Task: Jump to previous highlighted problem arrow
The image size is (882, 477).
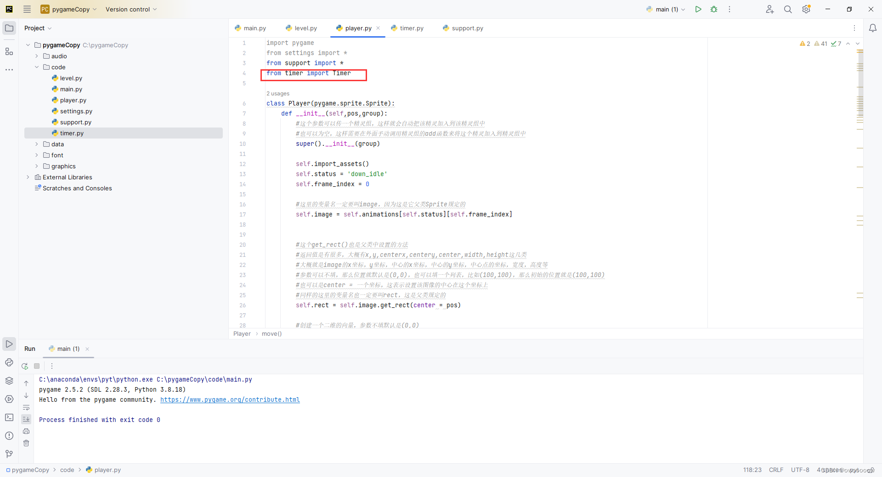Action: click(848, 44)
